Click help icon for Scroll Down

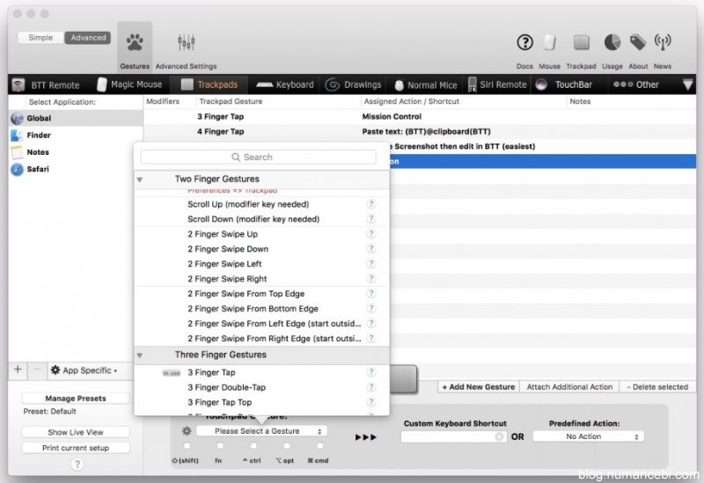tap(370, 219)
